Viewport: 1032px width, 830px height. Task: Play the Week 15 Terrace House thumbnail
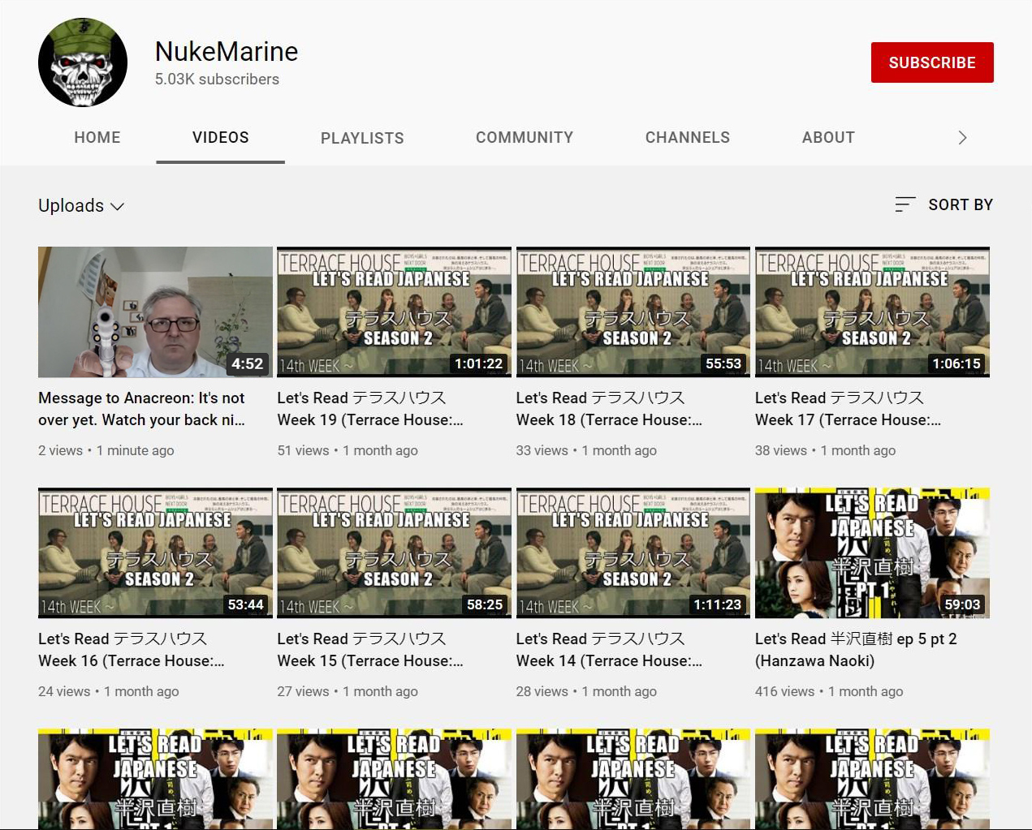(x=394, y=553)
